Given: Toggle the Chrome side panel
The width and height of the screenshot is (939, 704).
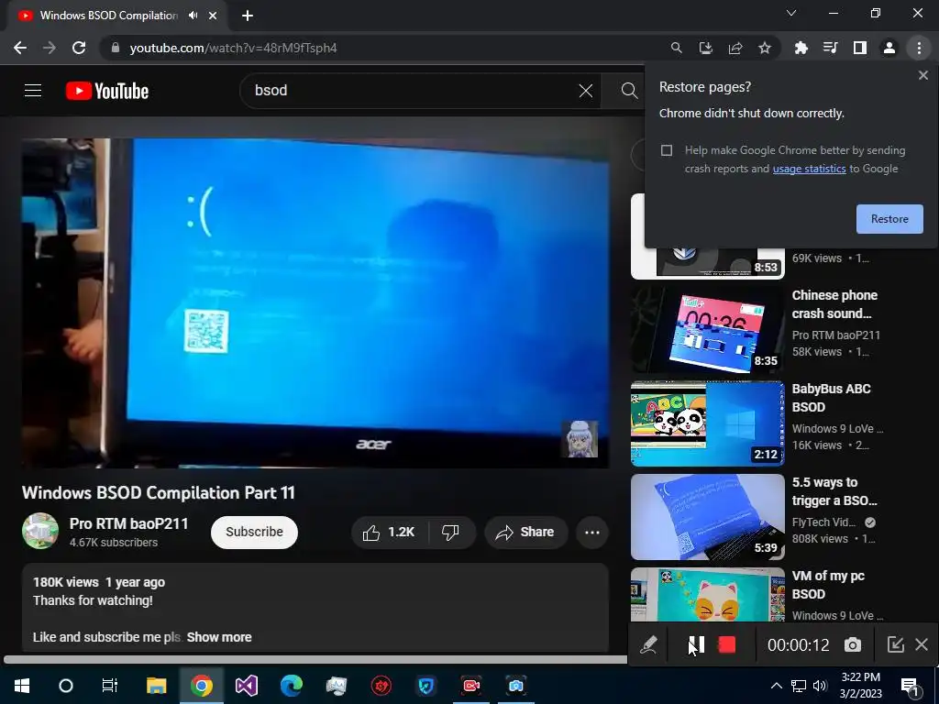Looking at the screenshot, I should (860, 48).
